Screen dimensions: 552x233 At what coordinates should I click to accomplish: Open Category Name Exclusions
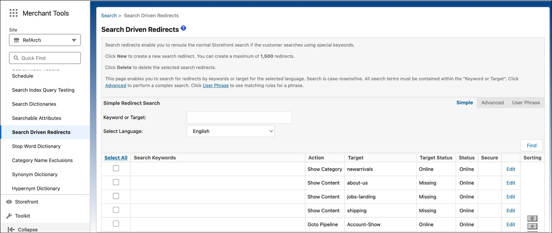tap(42, 160)
